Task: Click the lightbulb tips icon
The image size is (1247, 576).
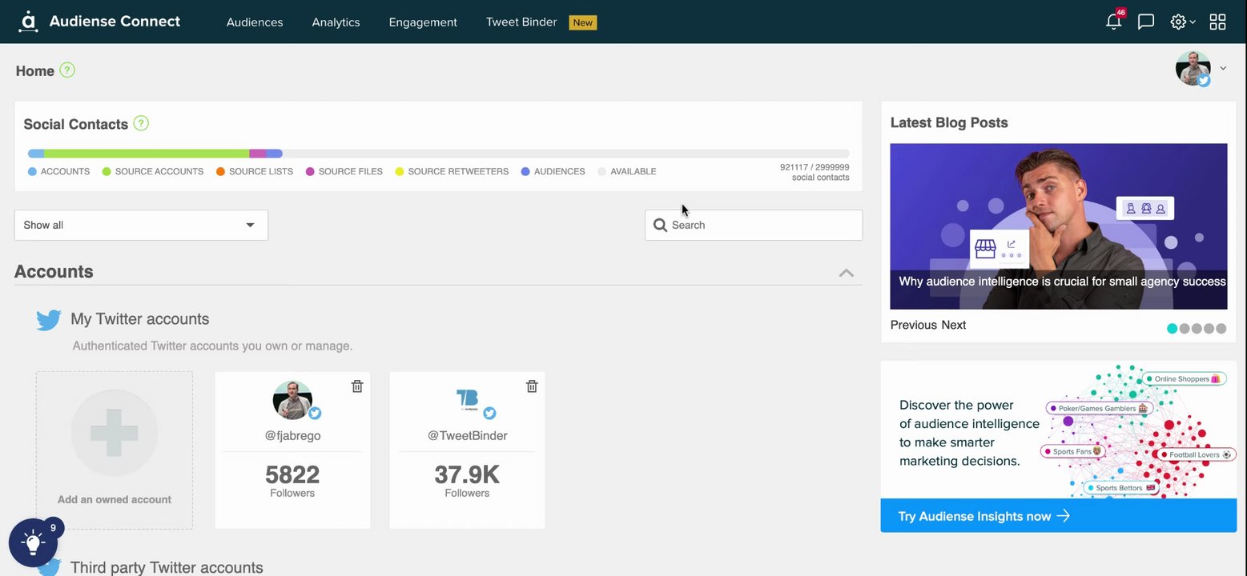Action: click(x=33, y=543)
